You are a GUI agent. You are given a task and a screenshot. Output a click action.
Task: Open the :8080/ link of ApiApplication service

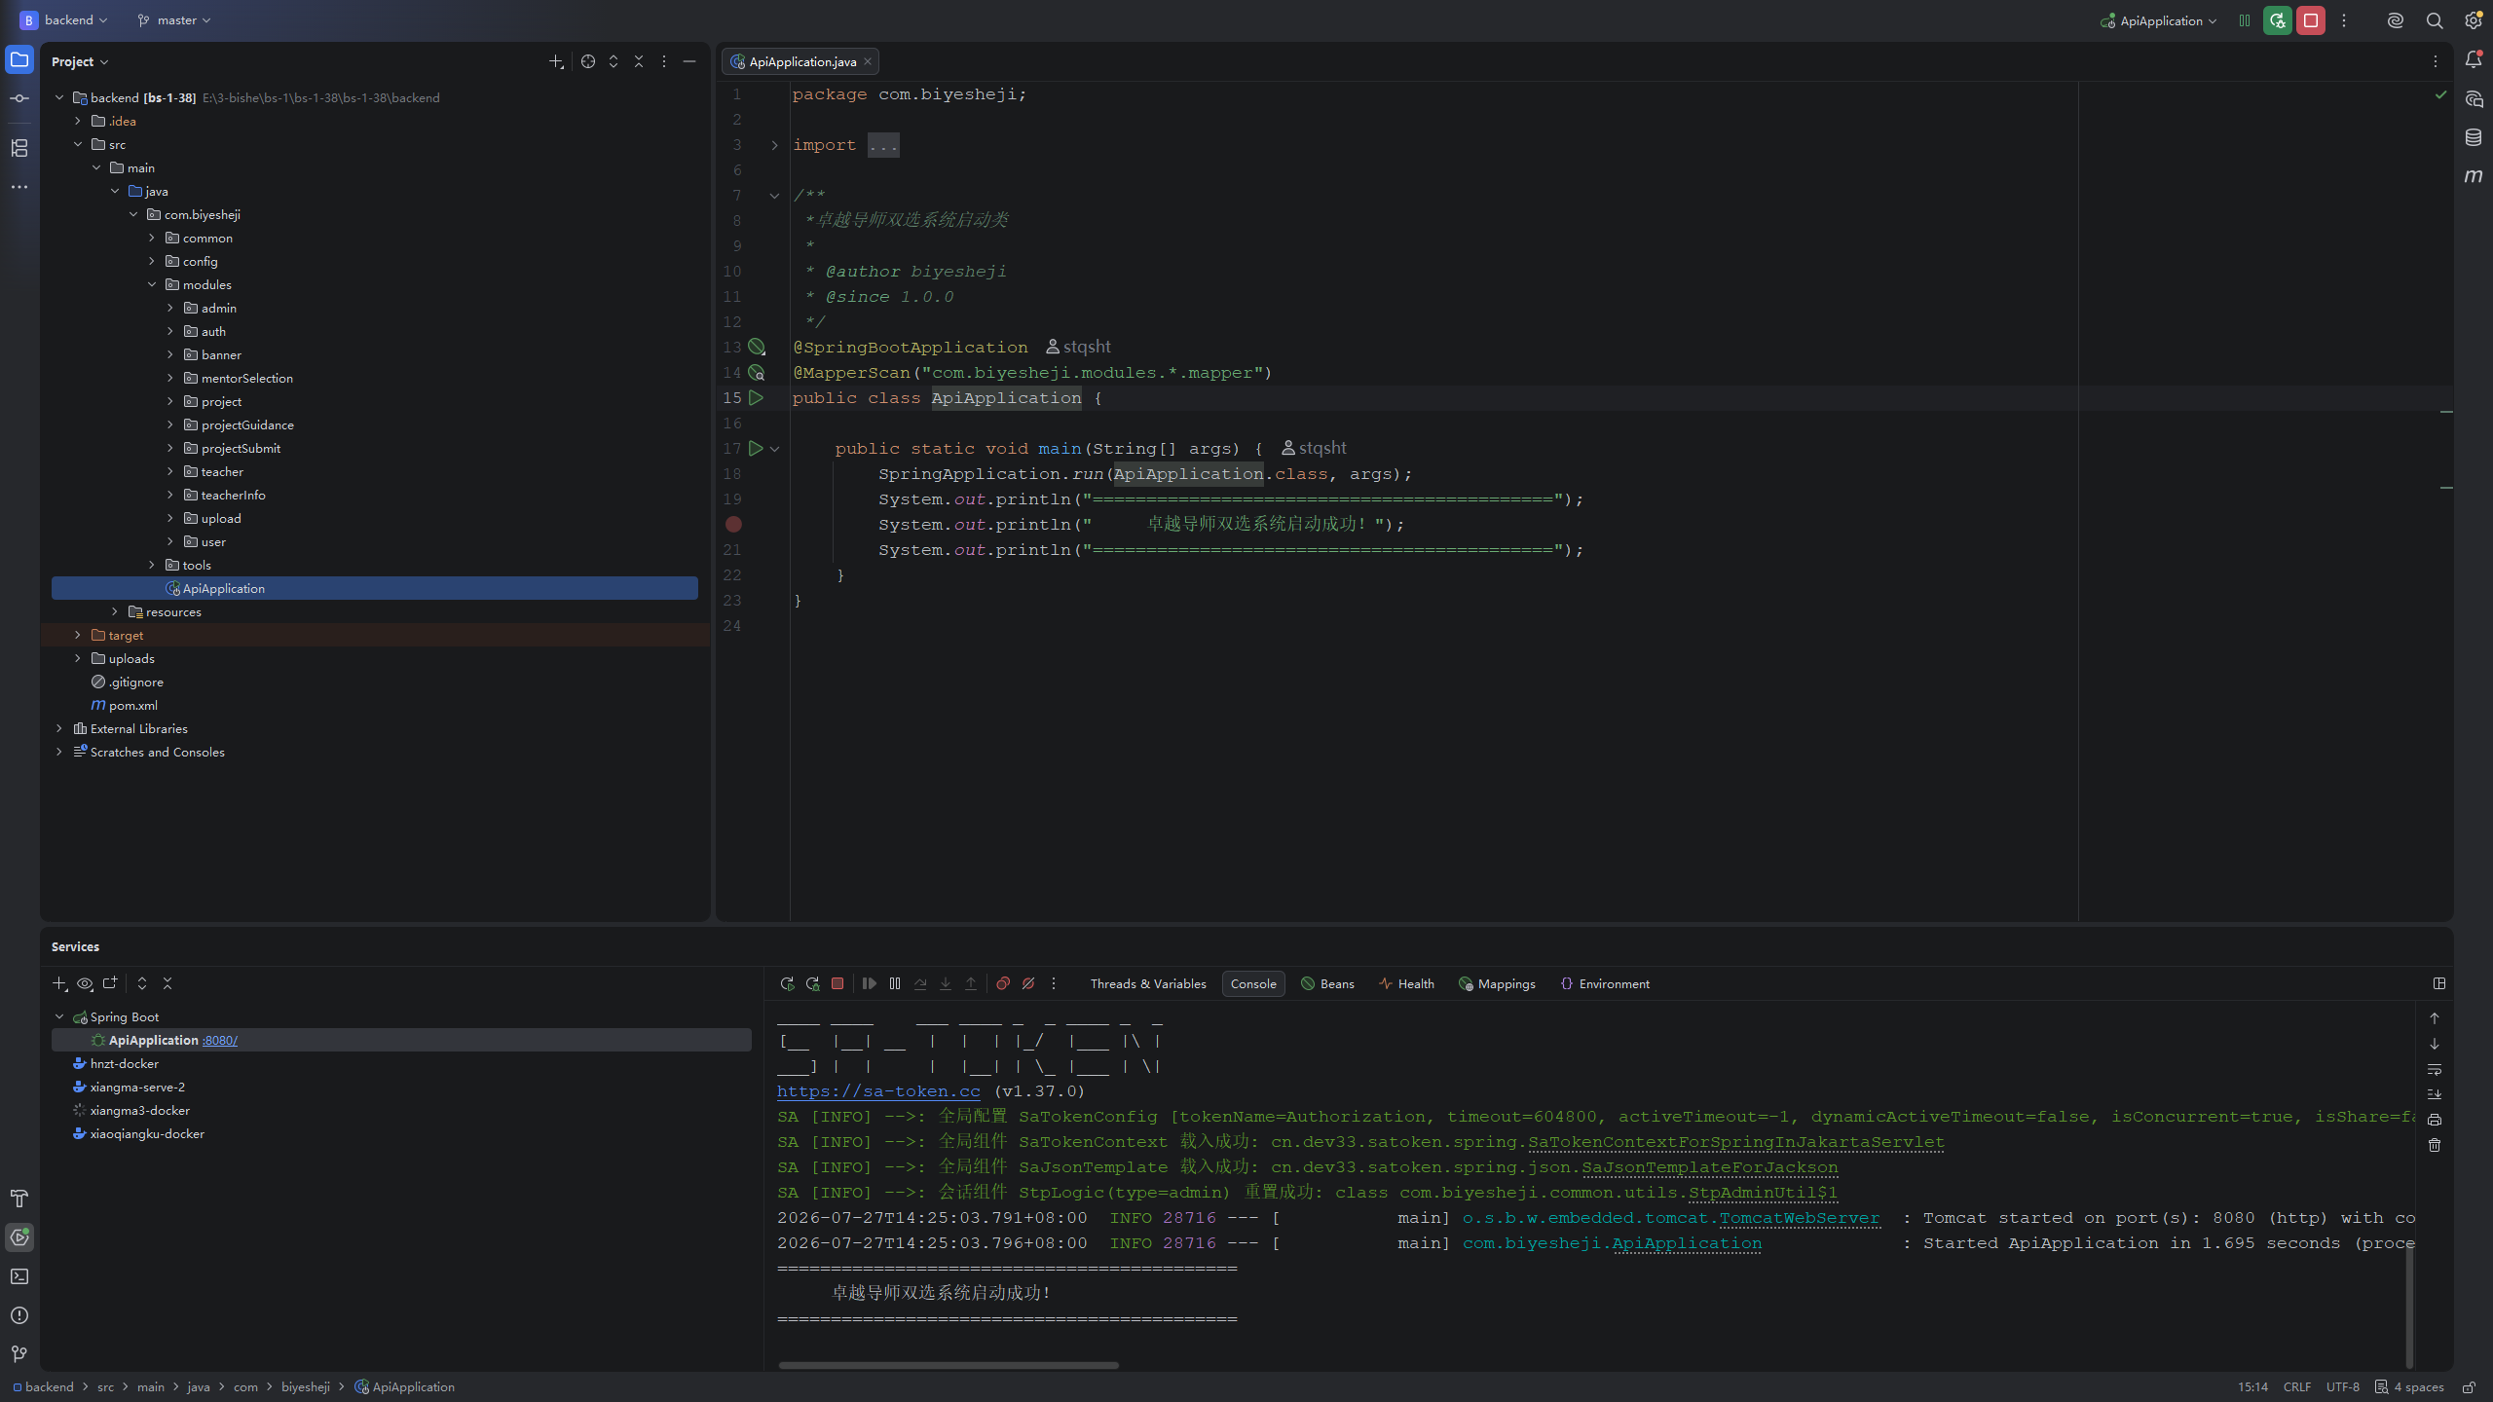click(220, 1041)
